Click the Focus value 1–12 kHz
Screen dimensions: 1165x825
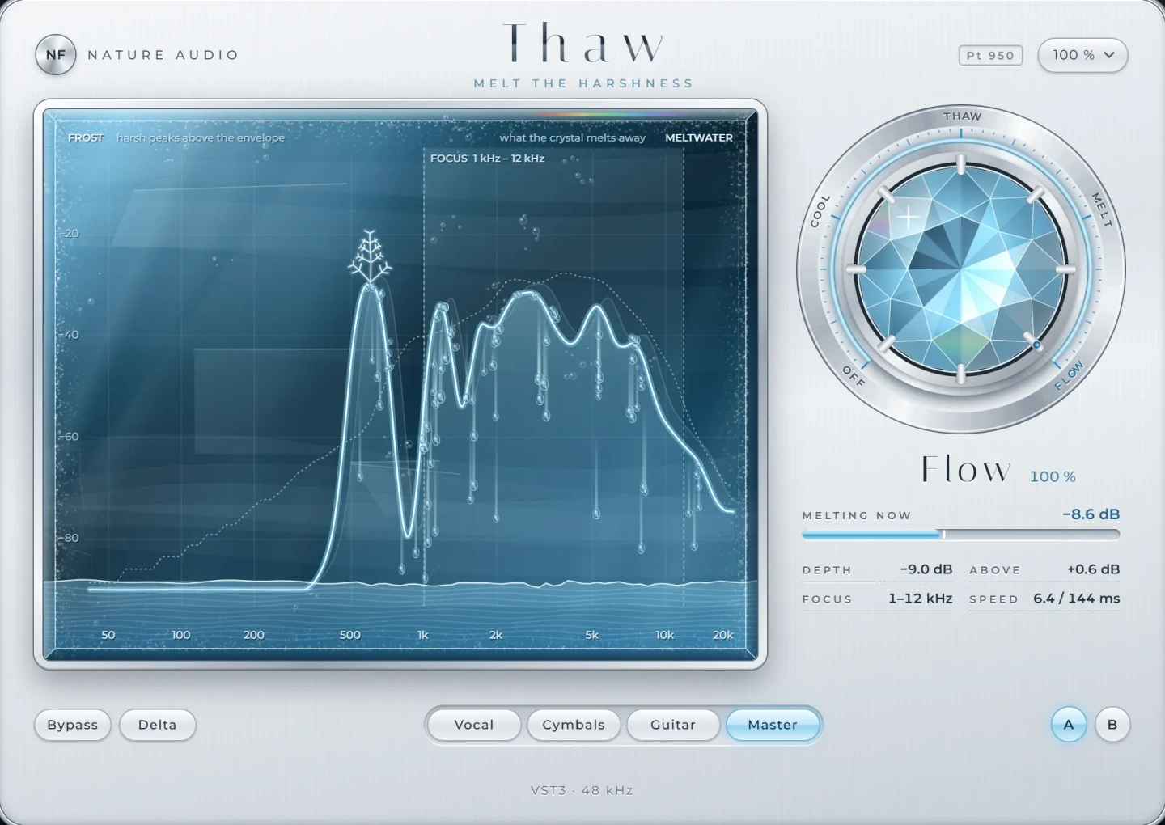(921, 599)
